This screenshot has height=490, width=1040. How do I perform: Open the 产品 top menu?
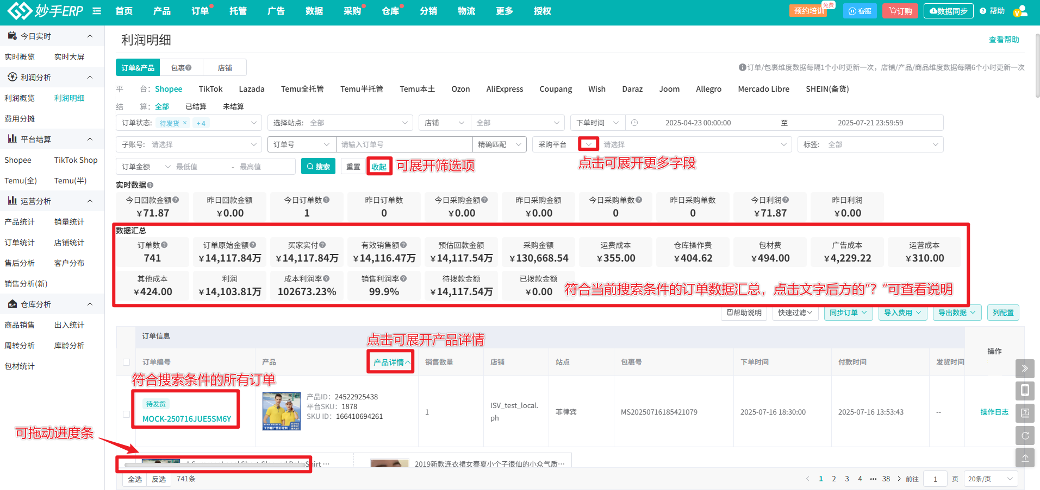[x=162, y=11]
